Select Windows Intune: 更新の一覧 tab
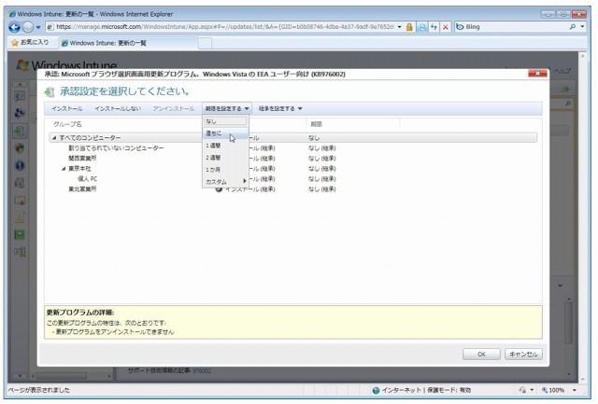 (128, 43)
